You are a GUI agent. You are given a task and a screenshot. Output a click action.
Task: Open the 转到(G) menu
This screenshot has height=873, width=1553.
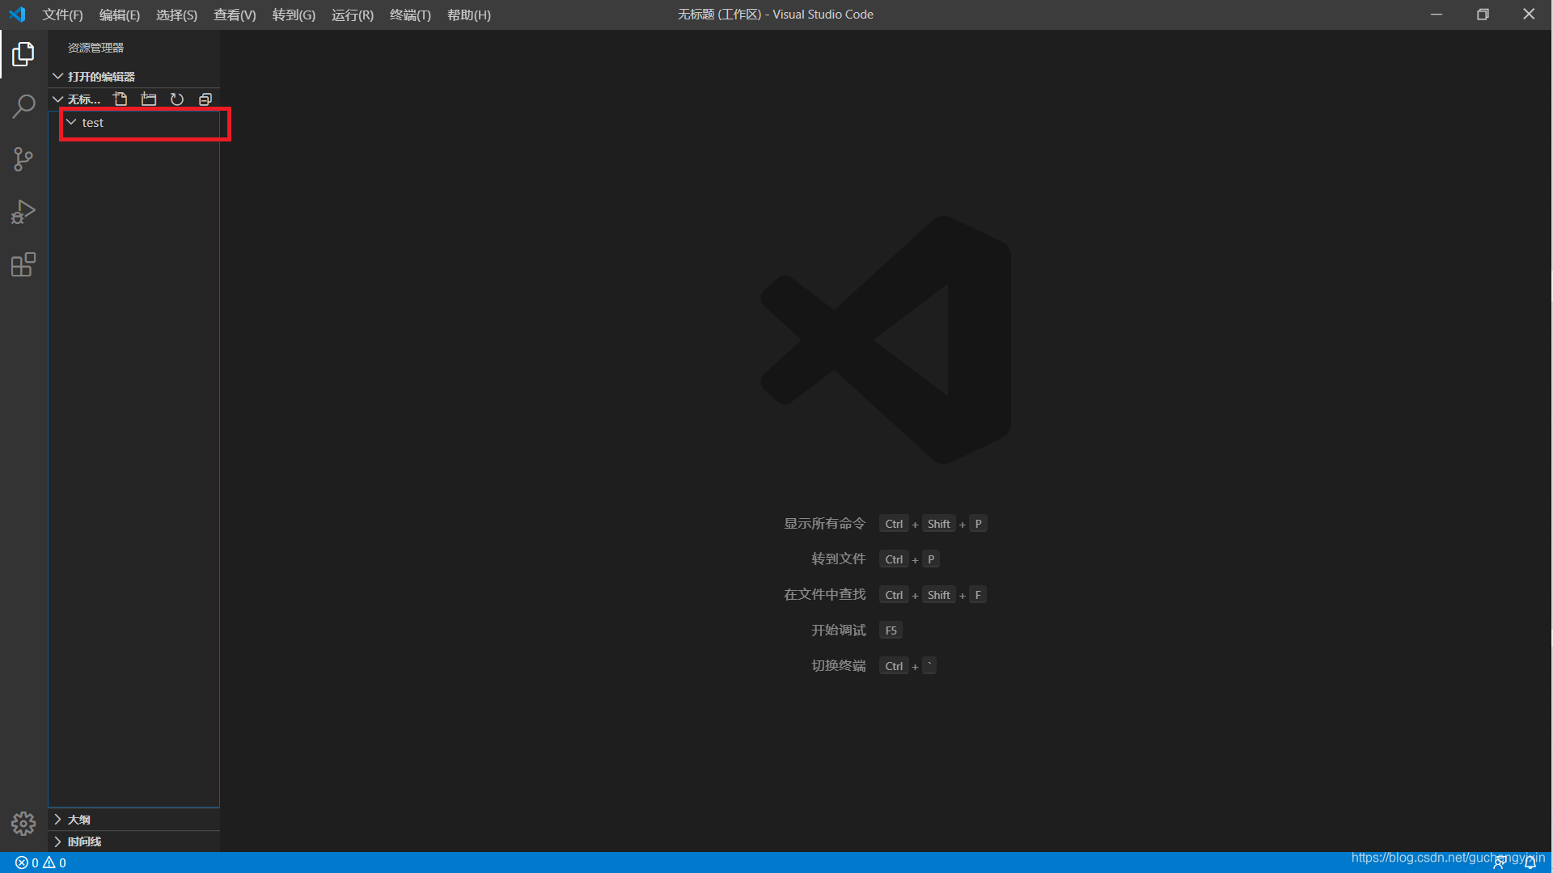point(294,15)
